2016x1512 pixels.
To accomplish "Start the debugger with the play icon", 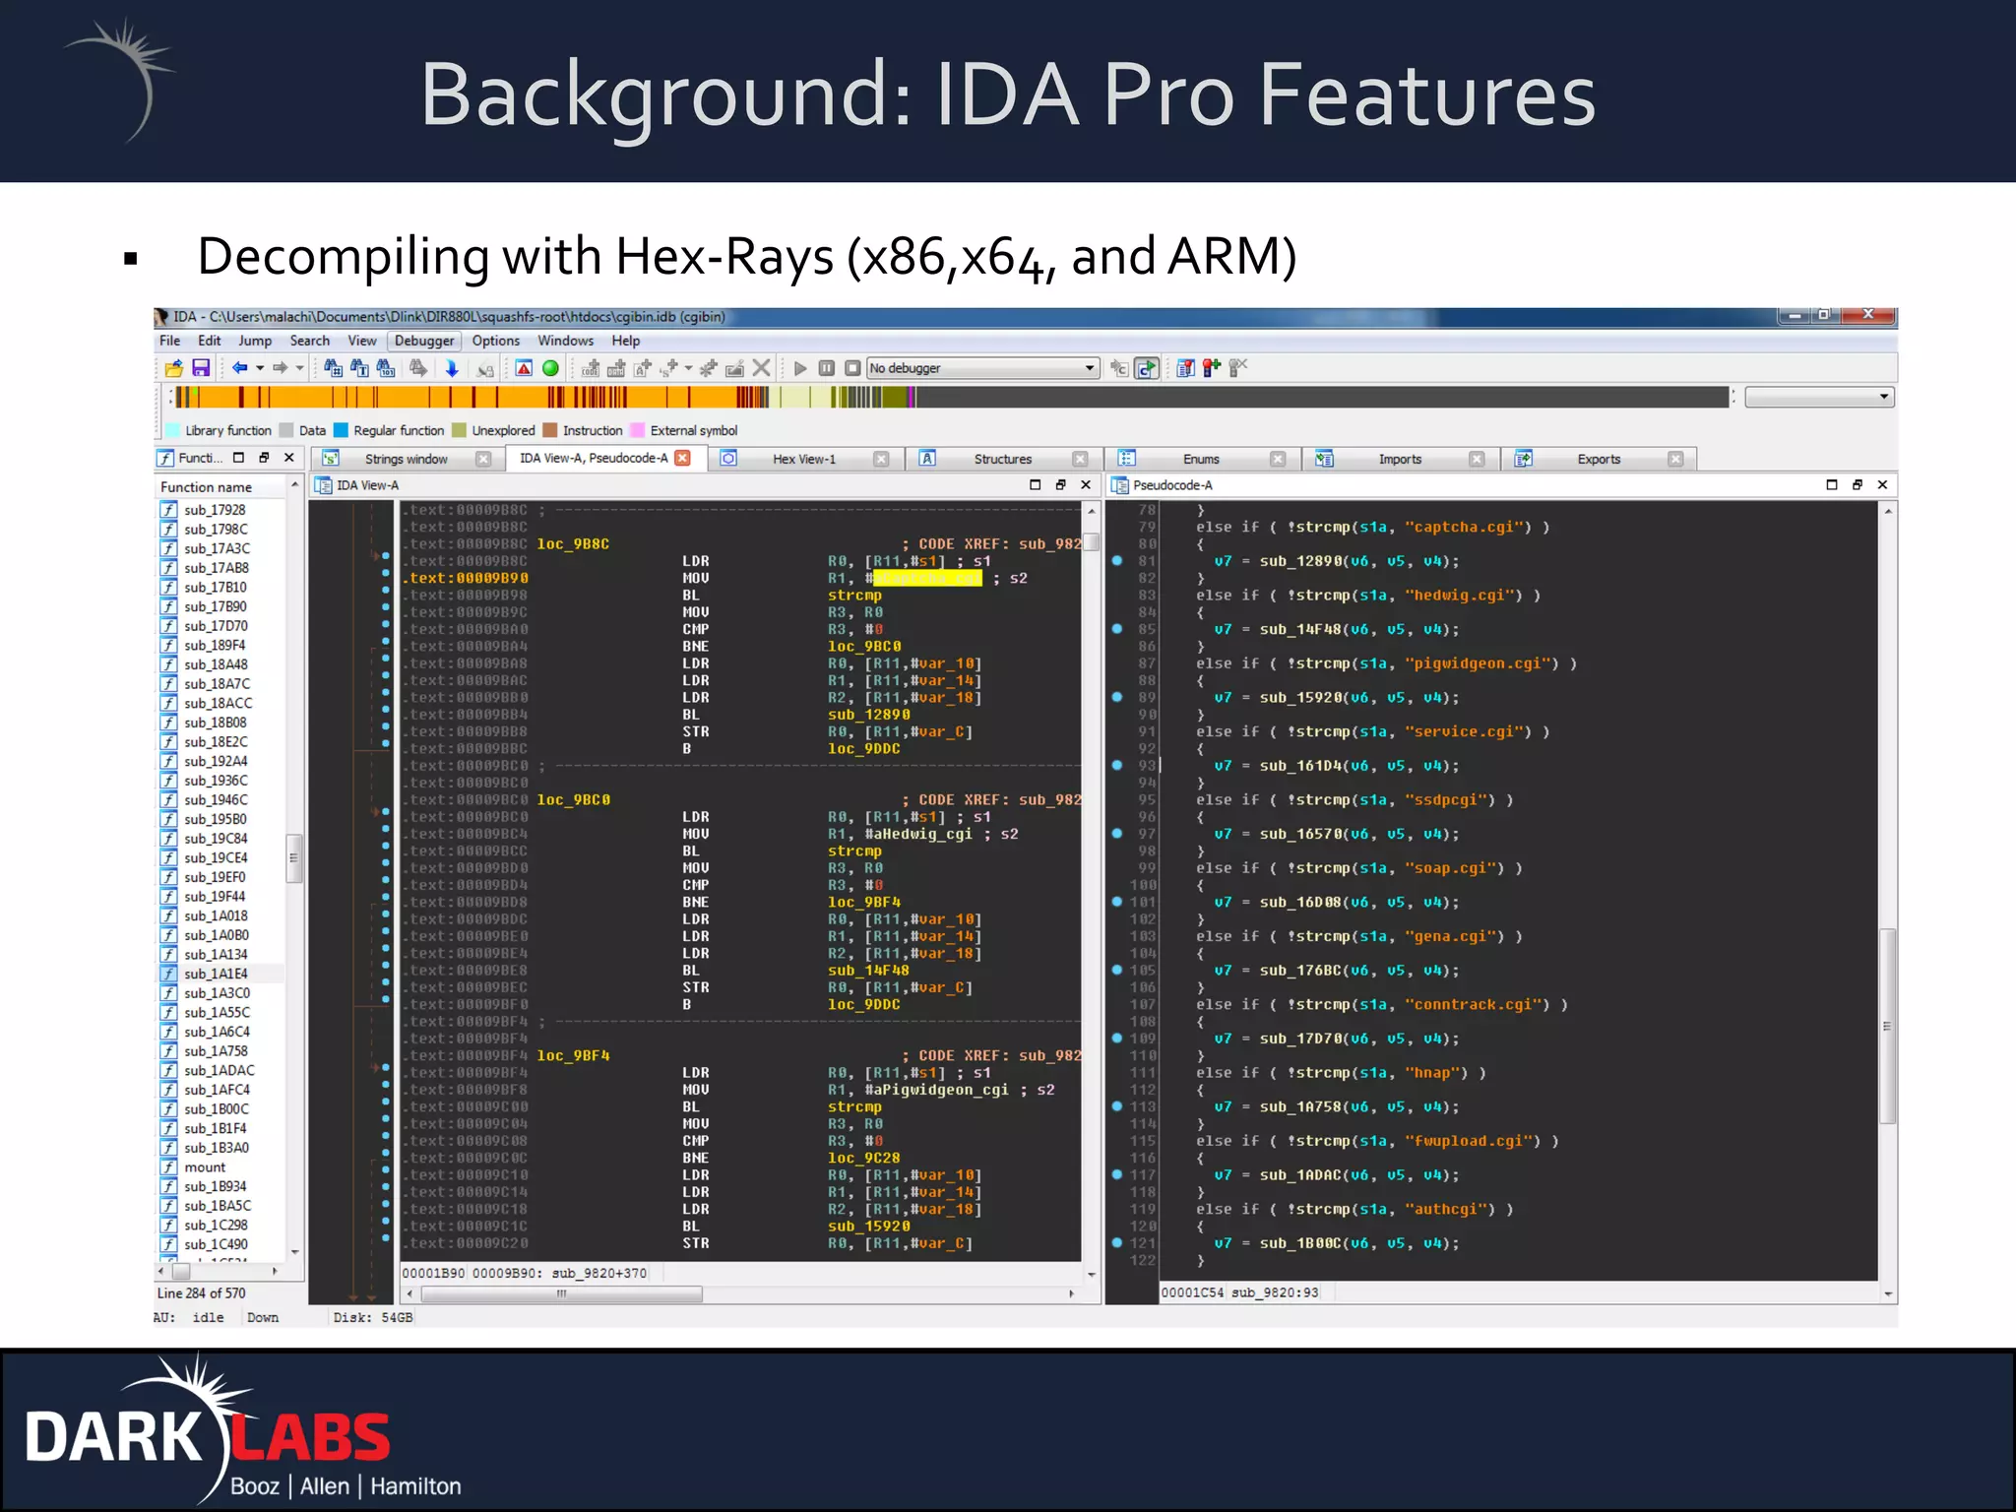I will (x=800, y=368).
